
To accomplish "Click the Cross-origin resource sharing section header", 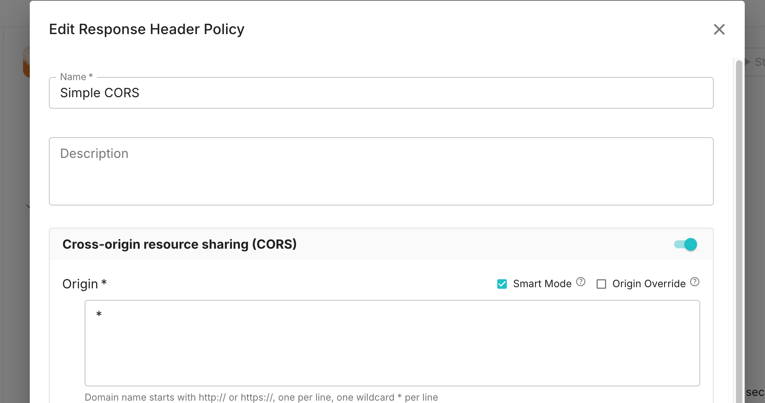I will click(180, 244).
